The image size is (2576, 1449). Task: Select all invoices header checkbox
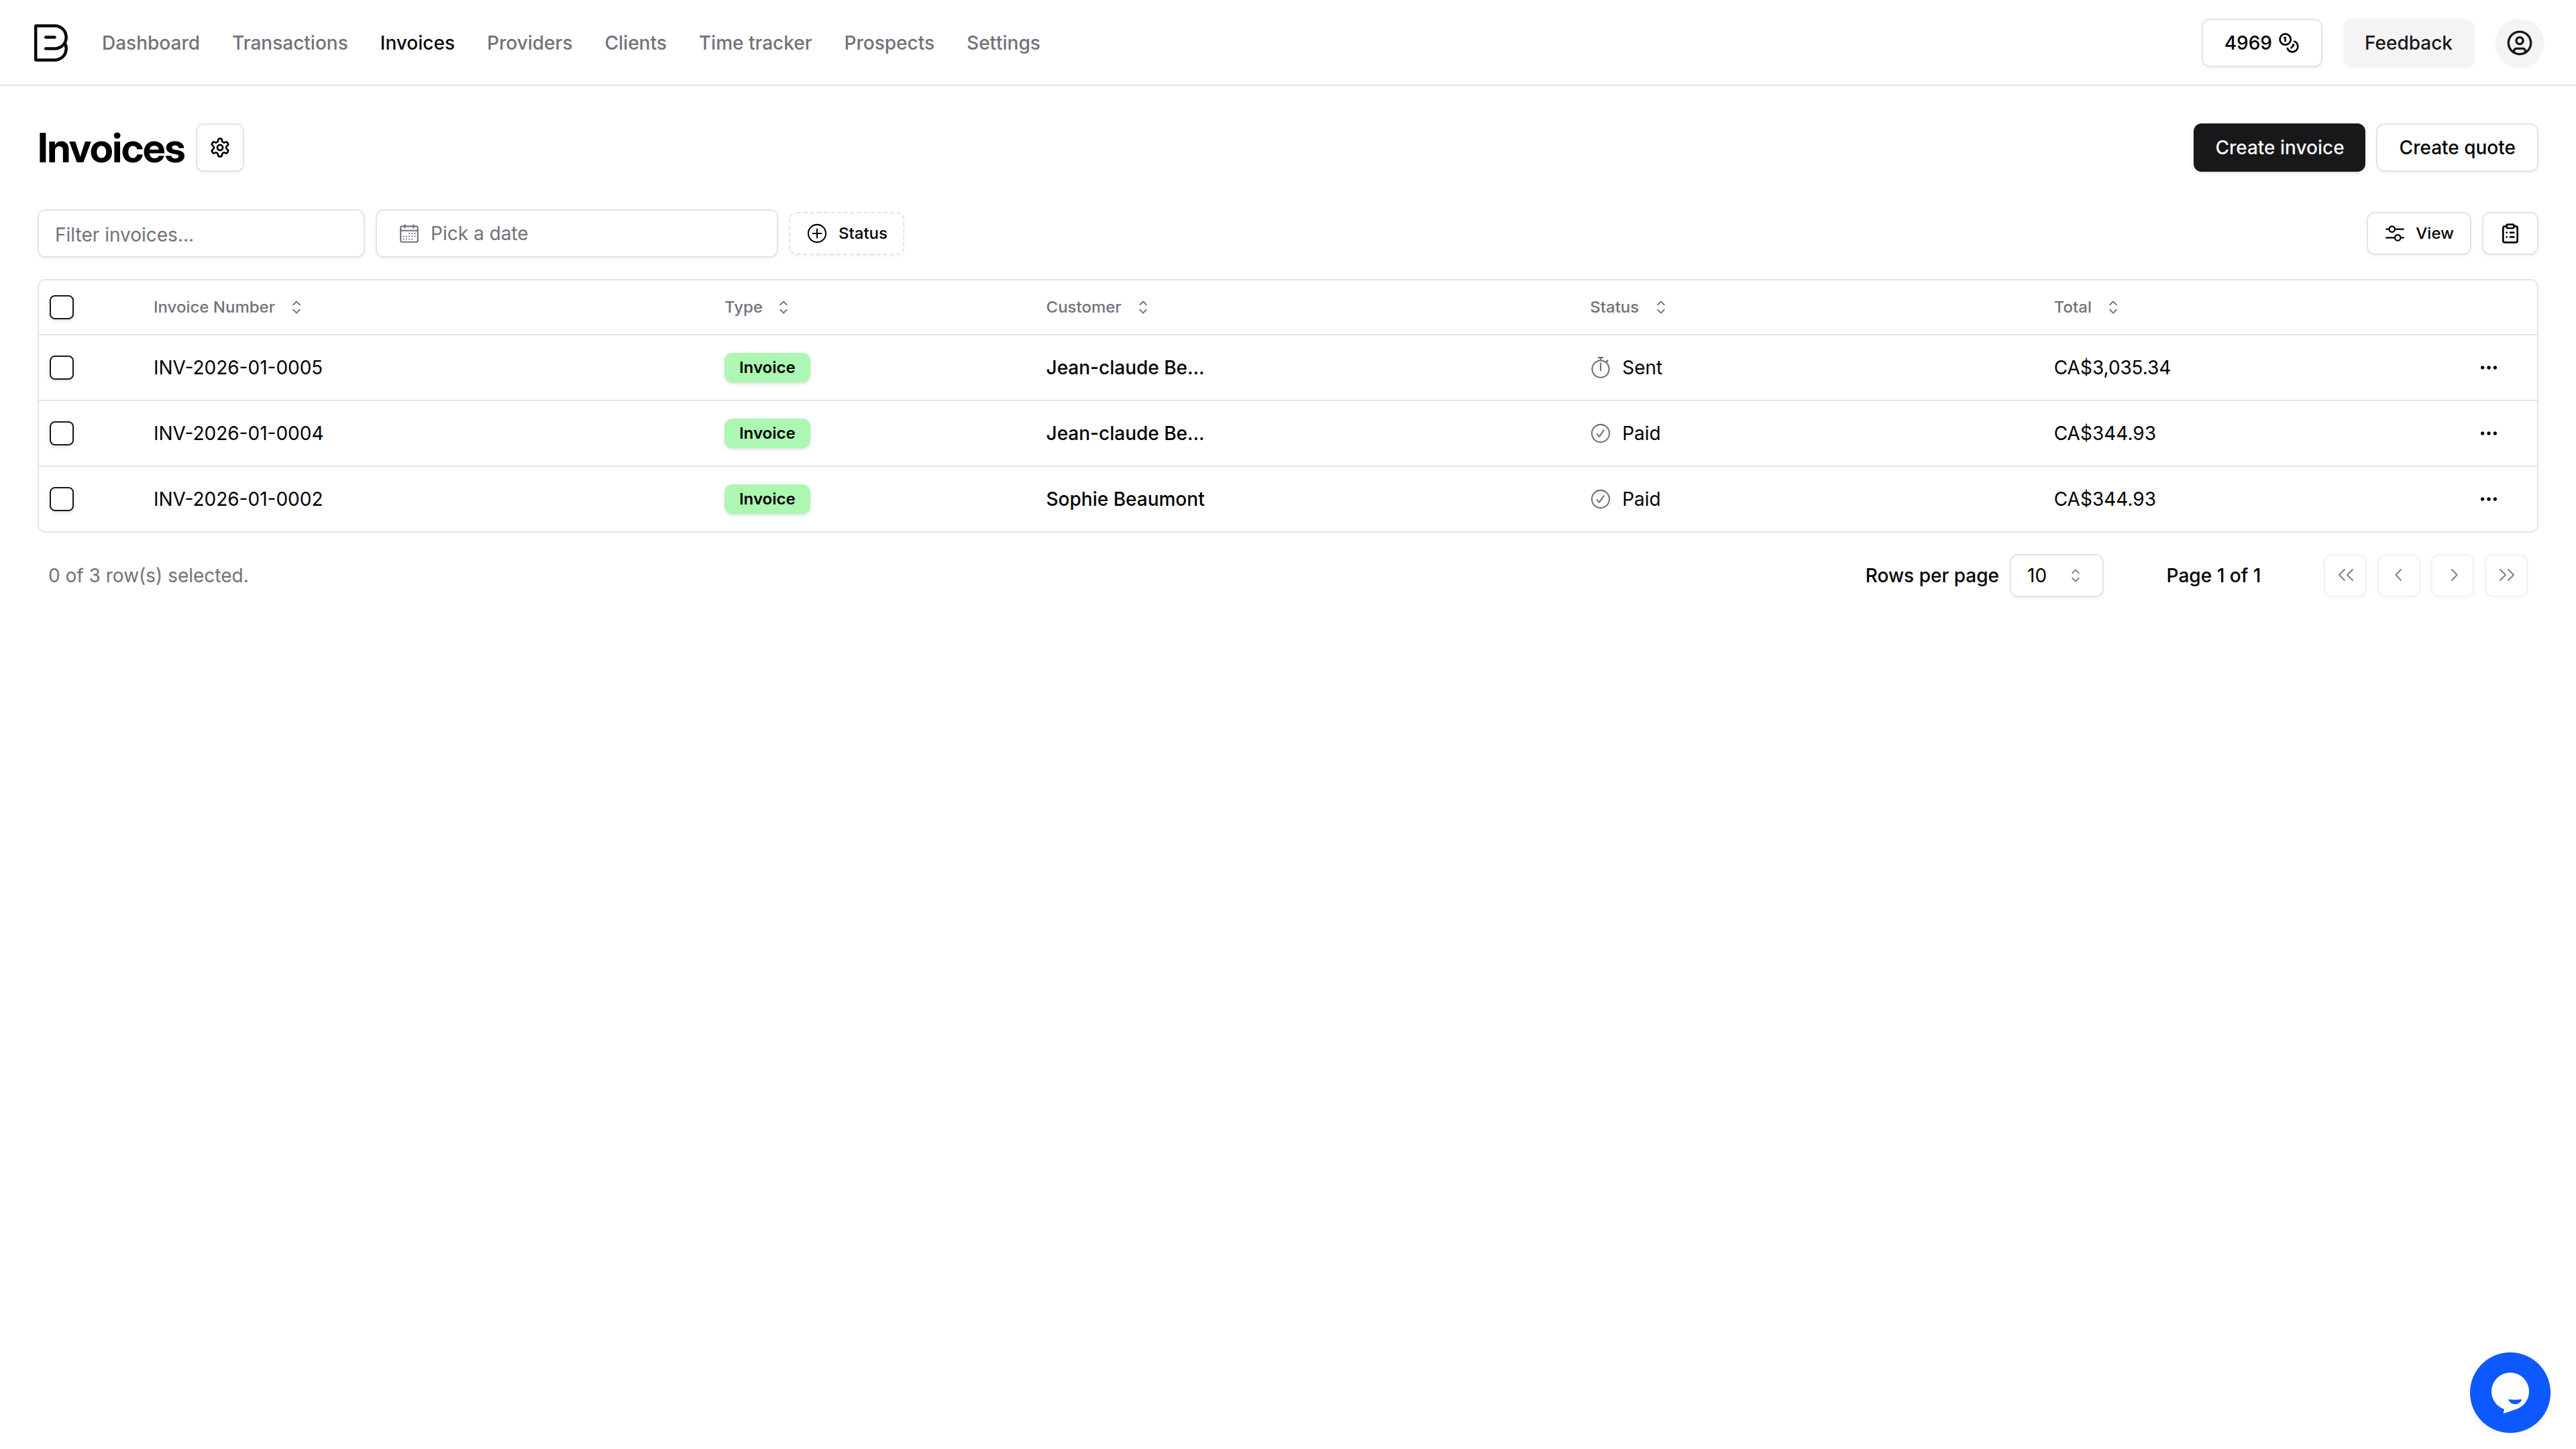pos(62,307)
